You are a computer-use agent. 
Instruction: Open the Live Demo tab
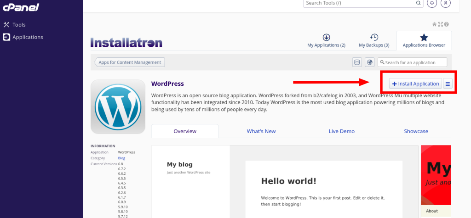(x=342, y=131)
